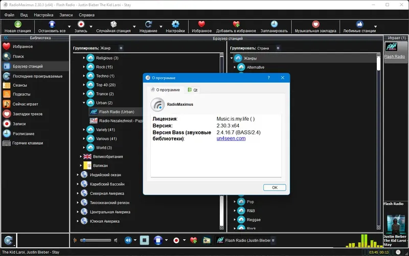
Task: Click the stop playback square button
Action: click(x=144, y=240)
